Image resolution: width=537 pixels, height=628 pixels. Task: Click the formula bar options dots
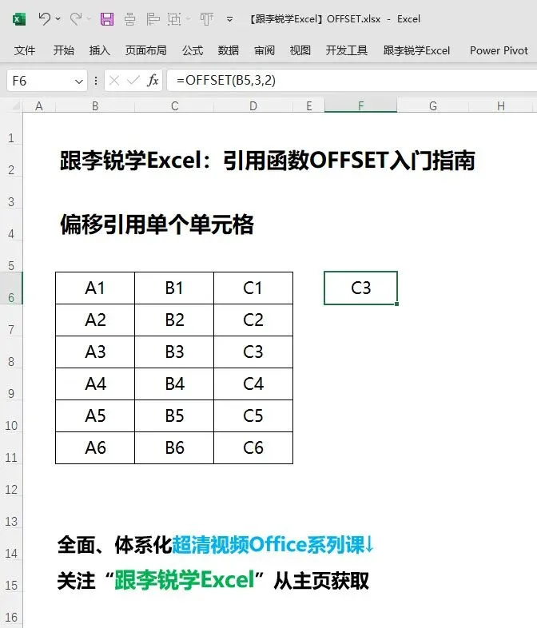coord(96,81)
